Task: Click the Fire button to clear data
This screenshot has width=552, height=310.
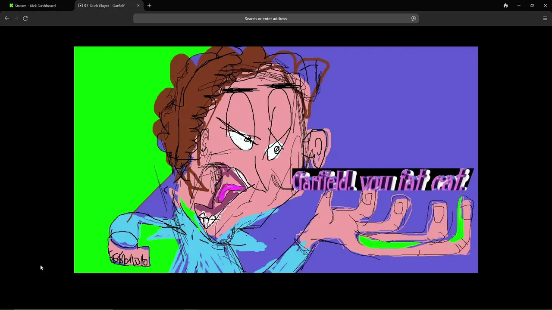Action: click(x=505, y=6)
